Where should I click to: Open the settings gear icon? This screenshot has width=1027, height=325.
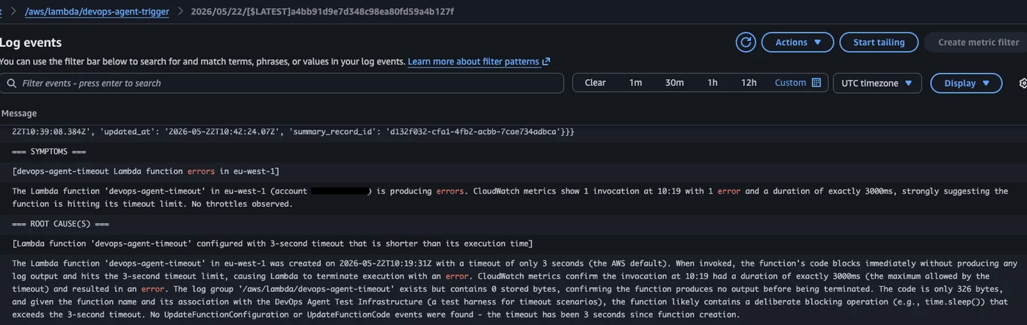point(1023,83)
